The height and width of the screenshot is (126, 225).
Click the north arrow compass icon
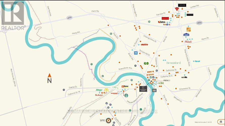click(49, 78)
